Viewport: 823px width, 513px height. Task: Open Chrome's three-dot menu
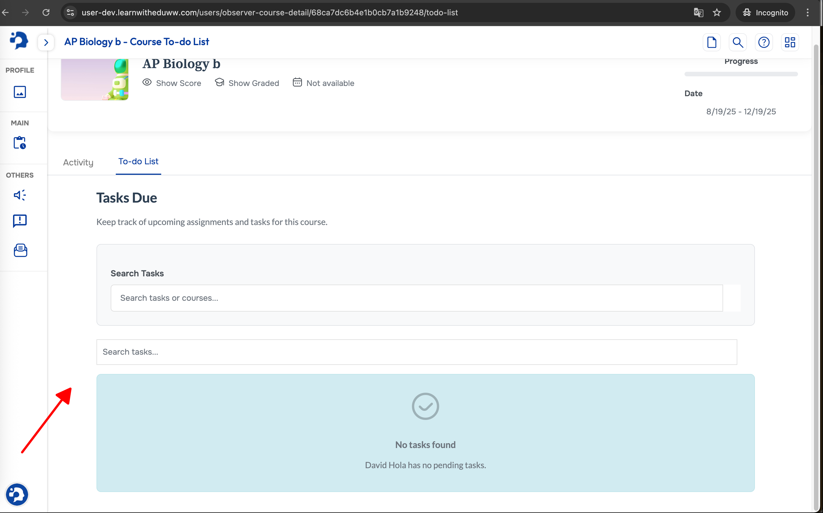(x=807, y=12)
